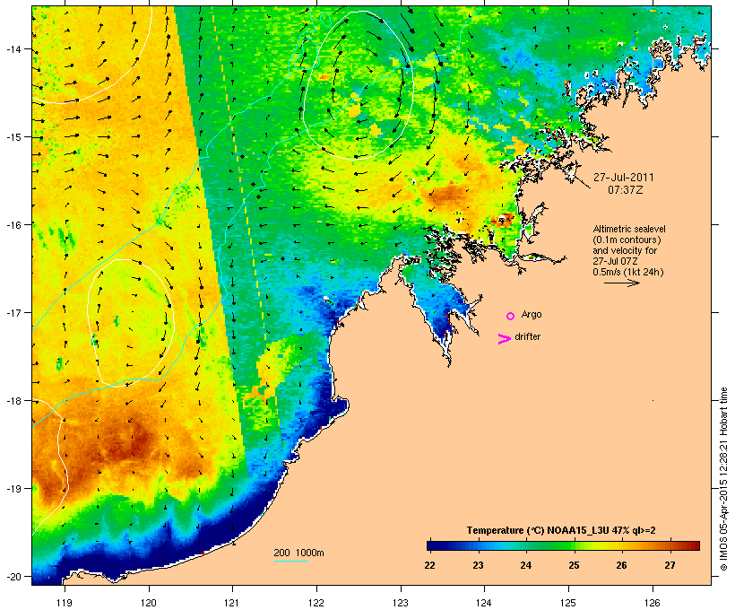Click the IMOS Hobart time copyright text
The image size is (735, 610).
pyautogui.click(x=723, y=479)
